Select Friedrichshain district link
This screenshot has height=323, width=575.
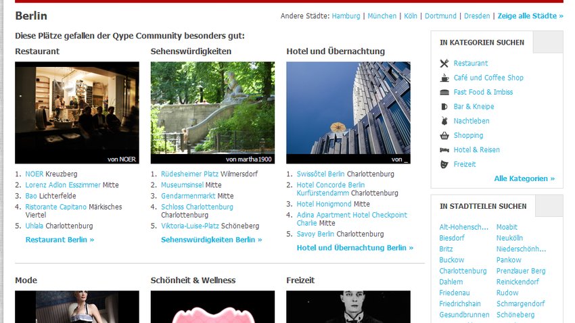click(460, 304)
